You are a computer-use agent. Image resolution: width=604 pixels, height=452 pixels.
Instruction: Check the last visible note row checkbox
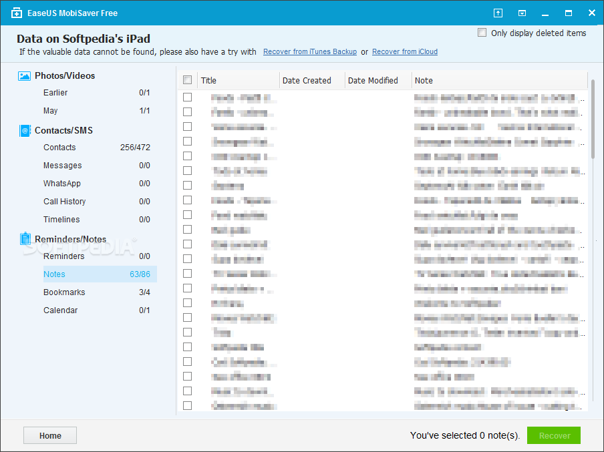tap(187, 405)
